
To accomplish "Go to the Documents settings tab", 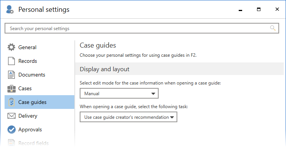I will point(32,75).
